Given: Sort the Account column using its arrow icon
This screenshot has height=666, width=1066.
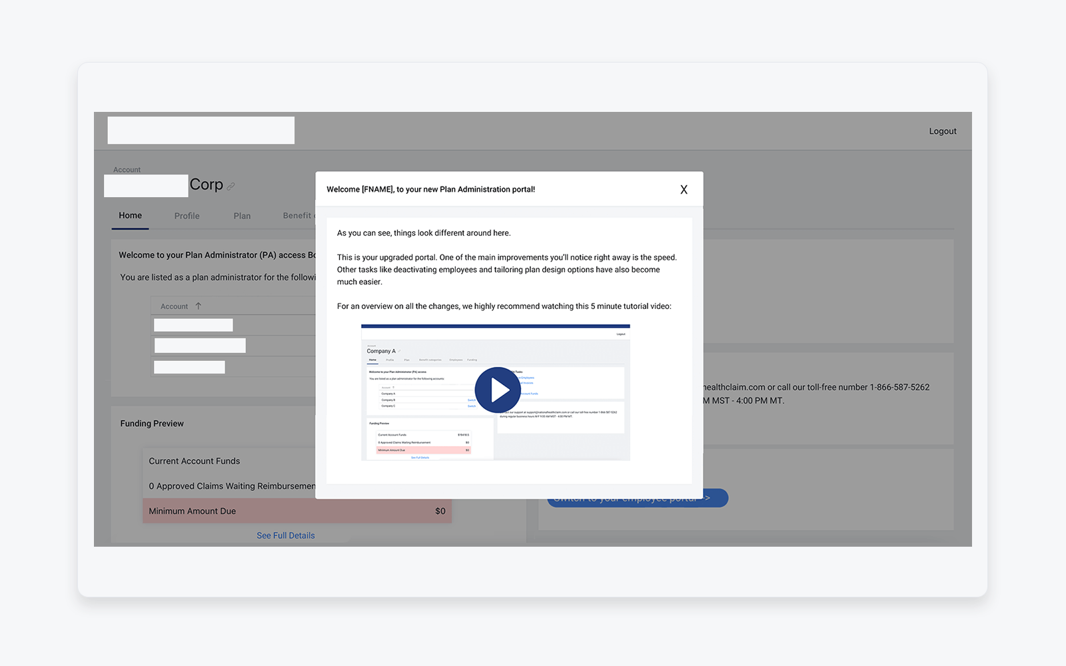Looking at the screenshot, I should (198, 305).
